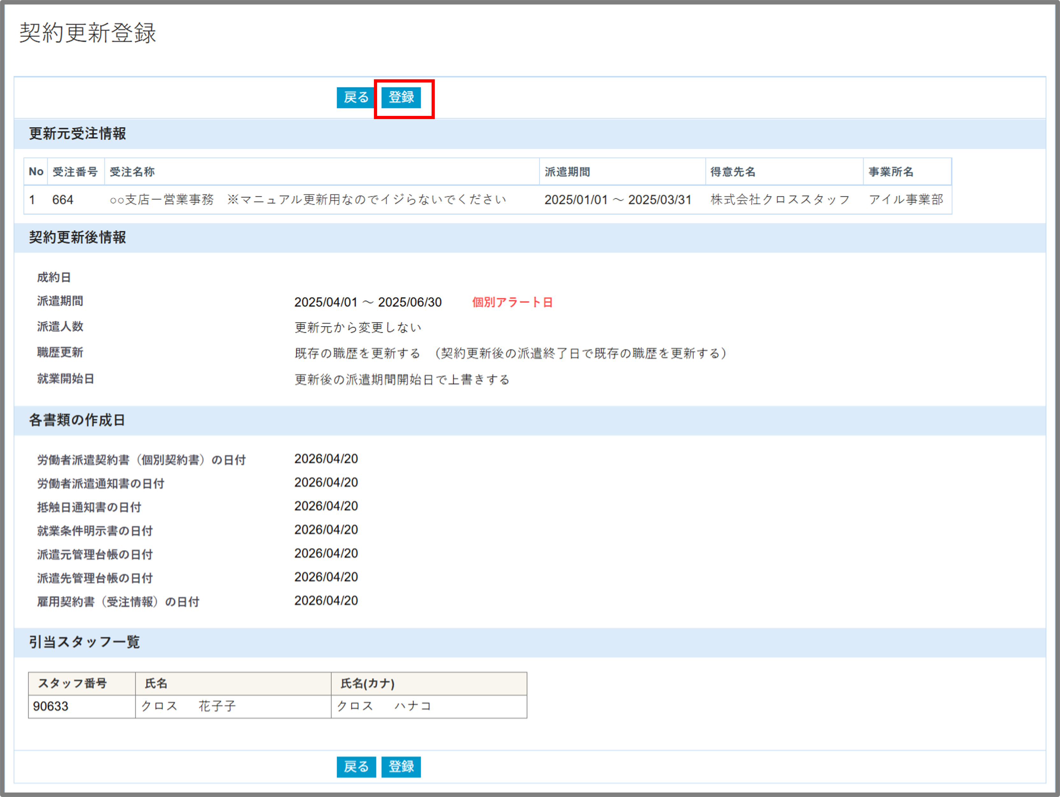Click the 得意先名 column header
The height and width of the screenshot is (797, 1060).
(x=784, y=172)
